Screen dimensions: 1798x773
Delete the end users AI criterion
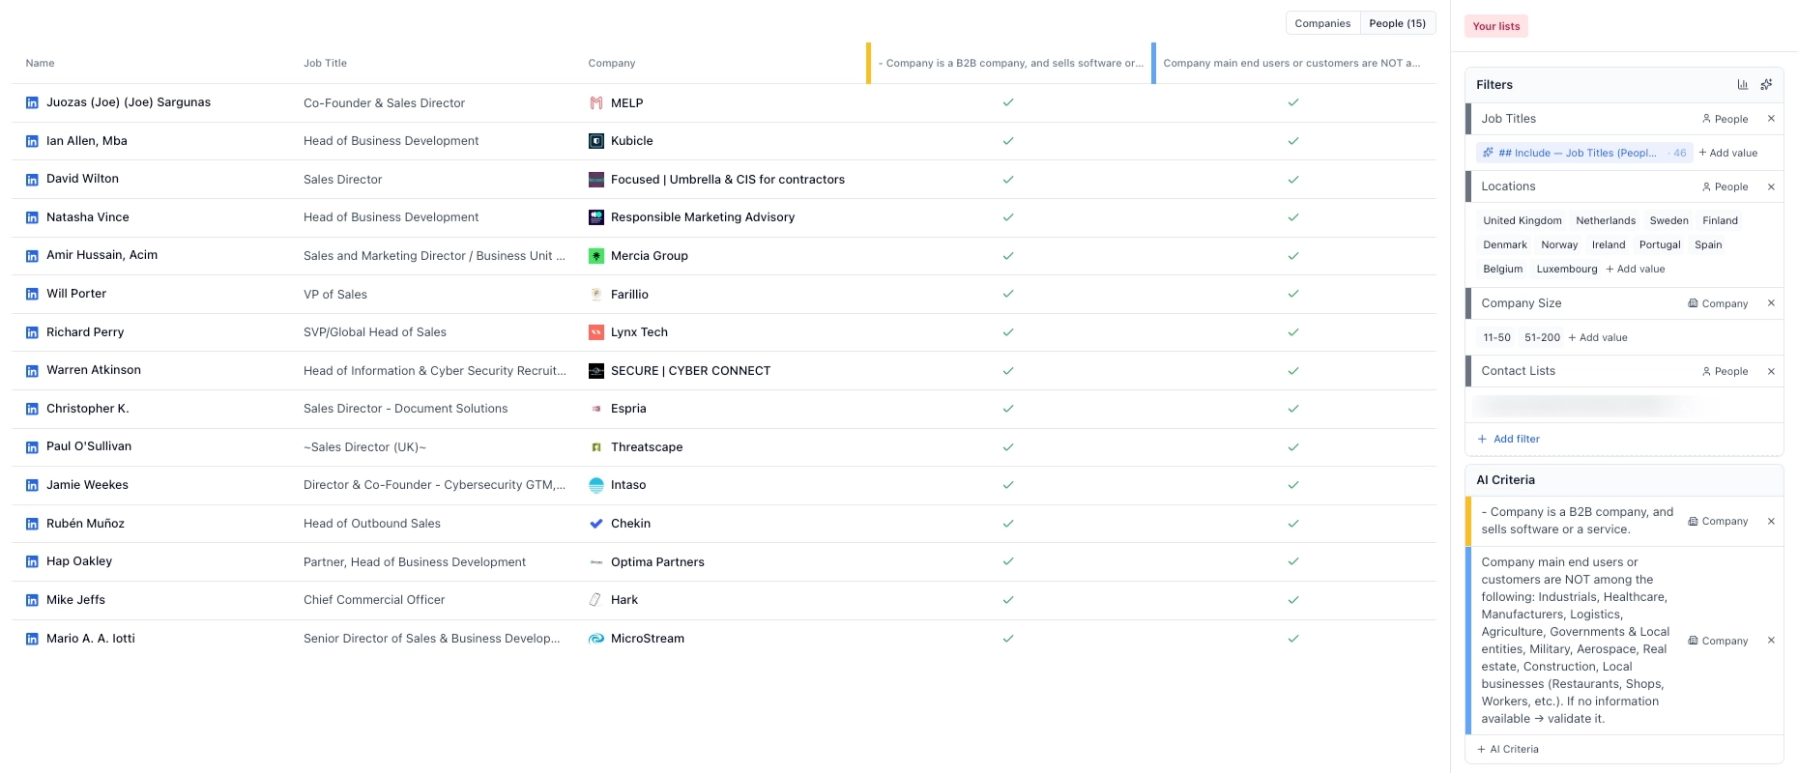tap(1771, 641)
